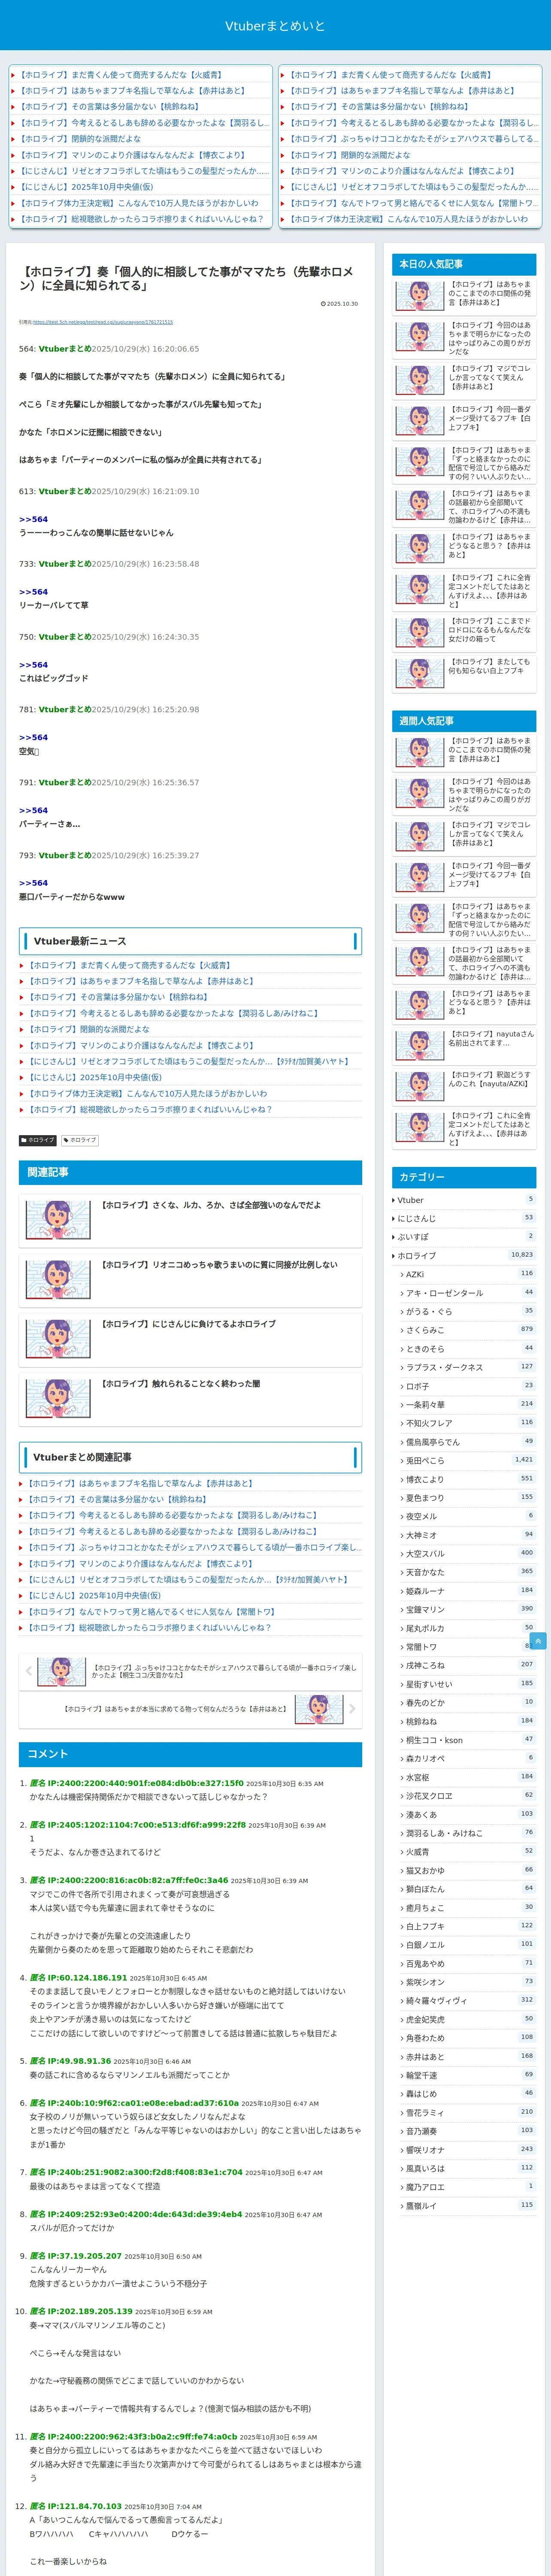Open top-right ticker link ぶっちゃけココとかなた

tap(413, 139)
